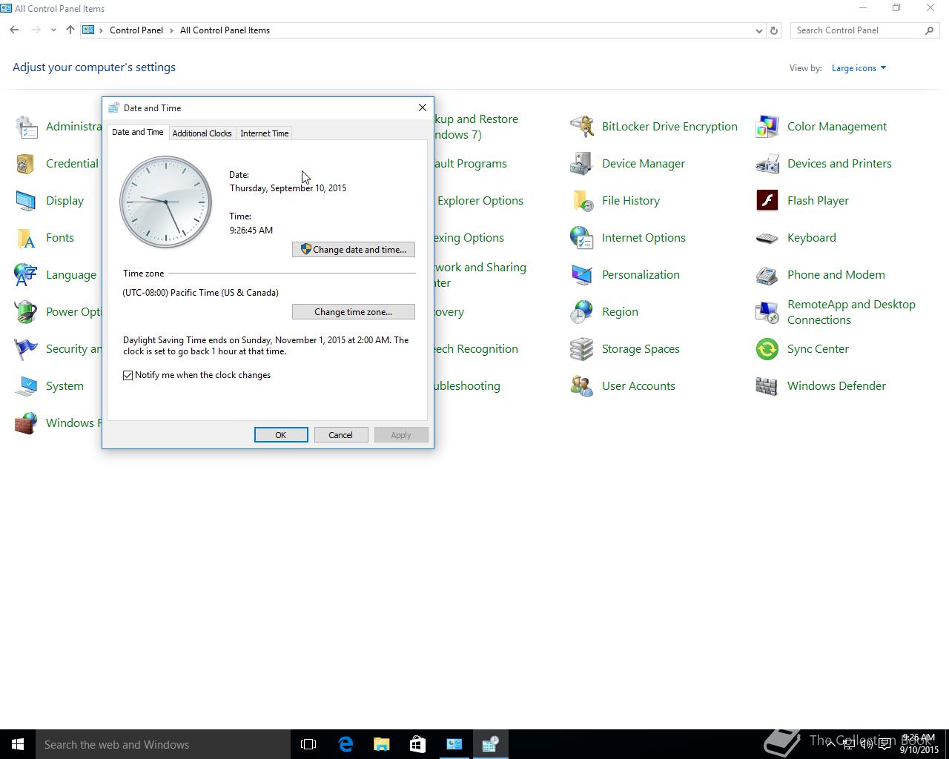The height and width of the screenshot is (759, 949).
Task: Select the Date and Time tab
Action: point(138,132)
